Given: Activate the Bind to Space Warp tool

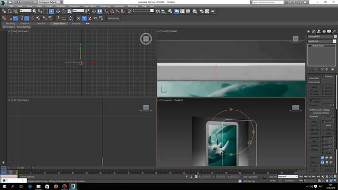Looking at the screenshot, I should 15,11.
